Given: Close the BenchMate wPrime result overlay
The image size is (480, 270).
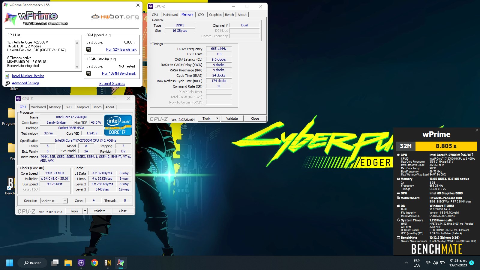Looking at the screenshot, I should click(x=477, y=130).
